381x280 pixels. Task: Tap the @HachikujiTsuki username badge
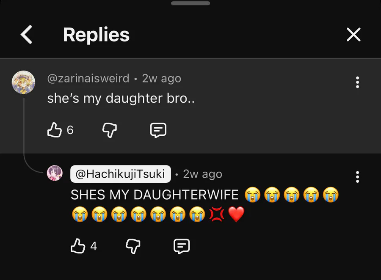[121, 174]
